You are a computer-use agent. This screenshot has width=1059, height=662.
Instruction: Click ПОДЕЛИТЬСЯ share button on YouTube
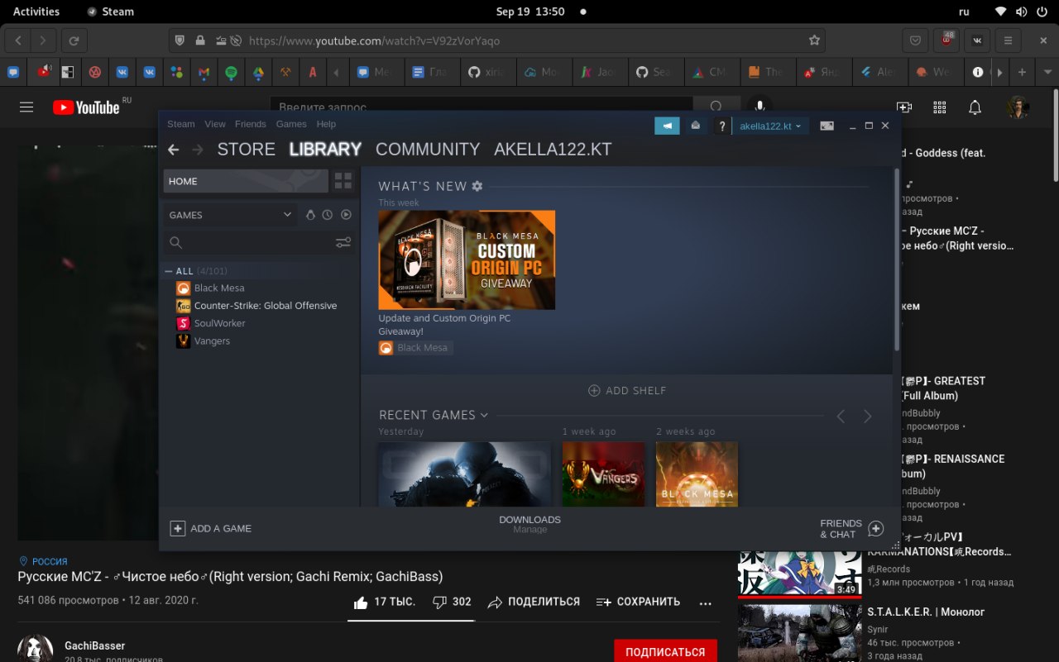click(534, 602)
